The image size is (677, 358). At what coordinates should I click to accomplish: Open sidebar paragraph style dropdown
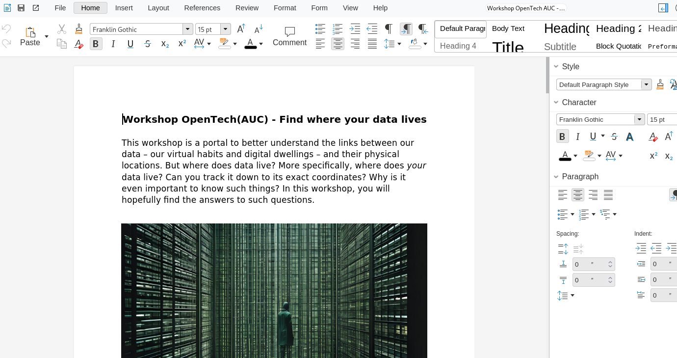pos(647,84)
